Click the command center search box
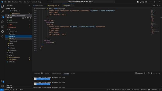Screen dimensions: 162x91 pyautogui.click(x=84, y=2)
